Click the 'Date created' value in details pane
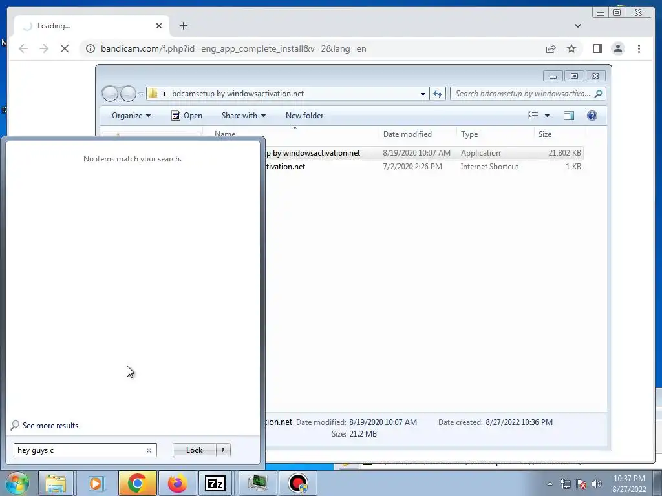The image size is (662, 496). tap(519, 422)
